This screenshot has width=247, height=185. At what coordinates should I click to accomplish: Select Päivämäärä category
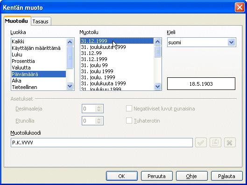[x=39, y=74]
